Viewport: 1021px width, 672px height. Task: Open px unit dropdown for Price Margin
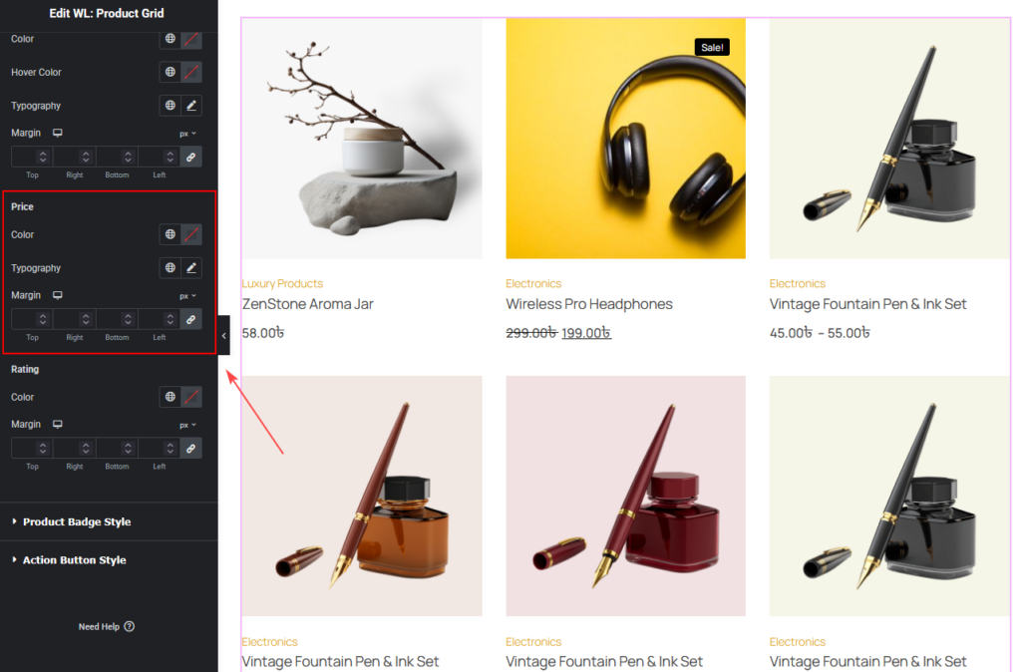click(x=187, y=296)
